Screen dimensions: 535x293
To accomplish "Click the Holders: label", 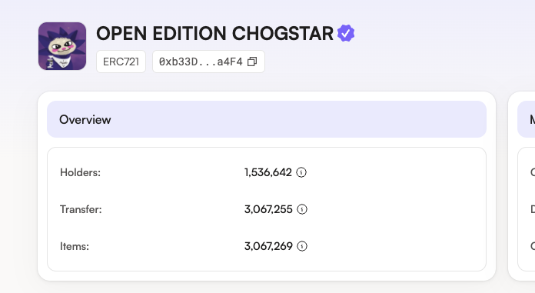I will coord(80,172).
